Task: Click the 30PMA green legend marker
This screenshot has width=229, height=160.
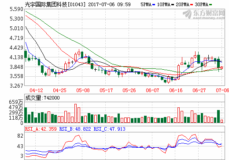Action: click(211, 5)
